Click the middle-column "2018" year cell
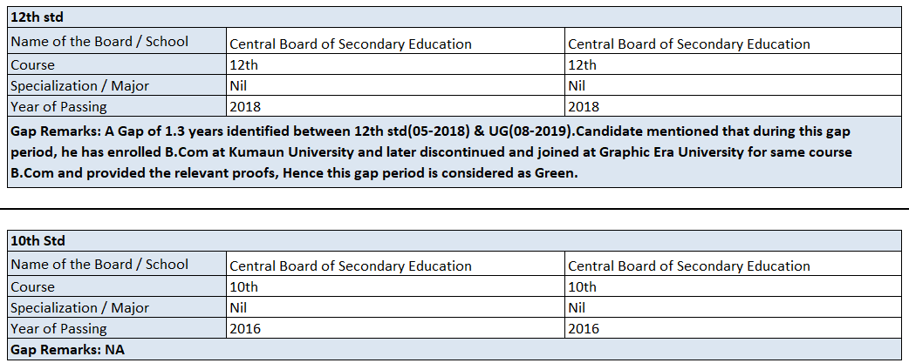 245,106
